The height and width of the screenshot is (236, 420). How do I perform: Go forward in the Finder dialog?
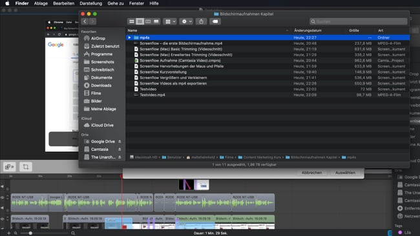point(92,21)
